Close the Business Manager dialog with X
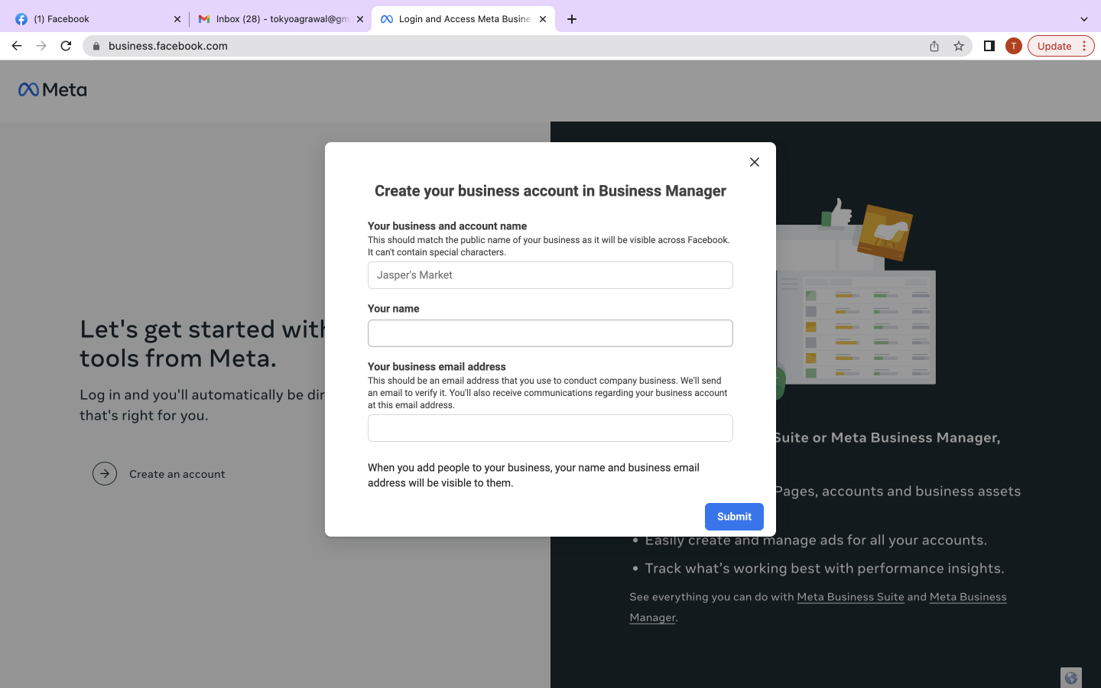This screenshot has height=688, width=1101. point(755,162)
